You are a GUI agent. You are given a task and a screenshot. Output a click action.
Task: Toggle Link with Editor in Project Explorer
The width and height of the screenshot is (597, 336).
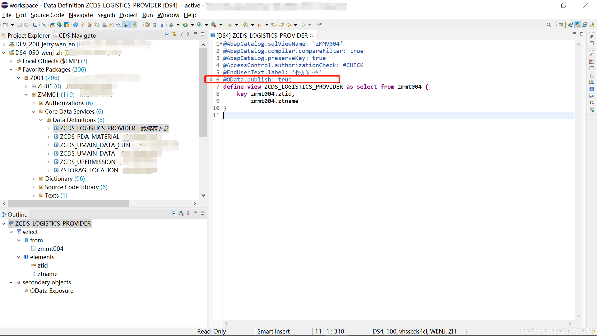click(174, 34)
